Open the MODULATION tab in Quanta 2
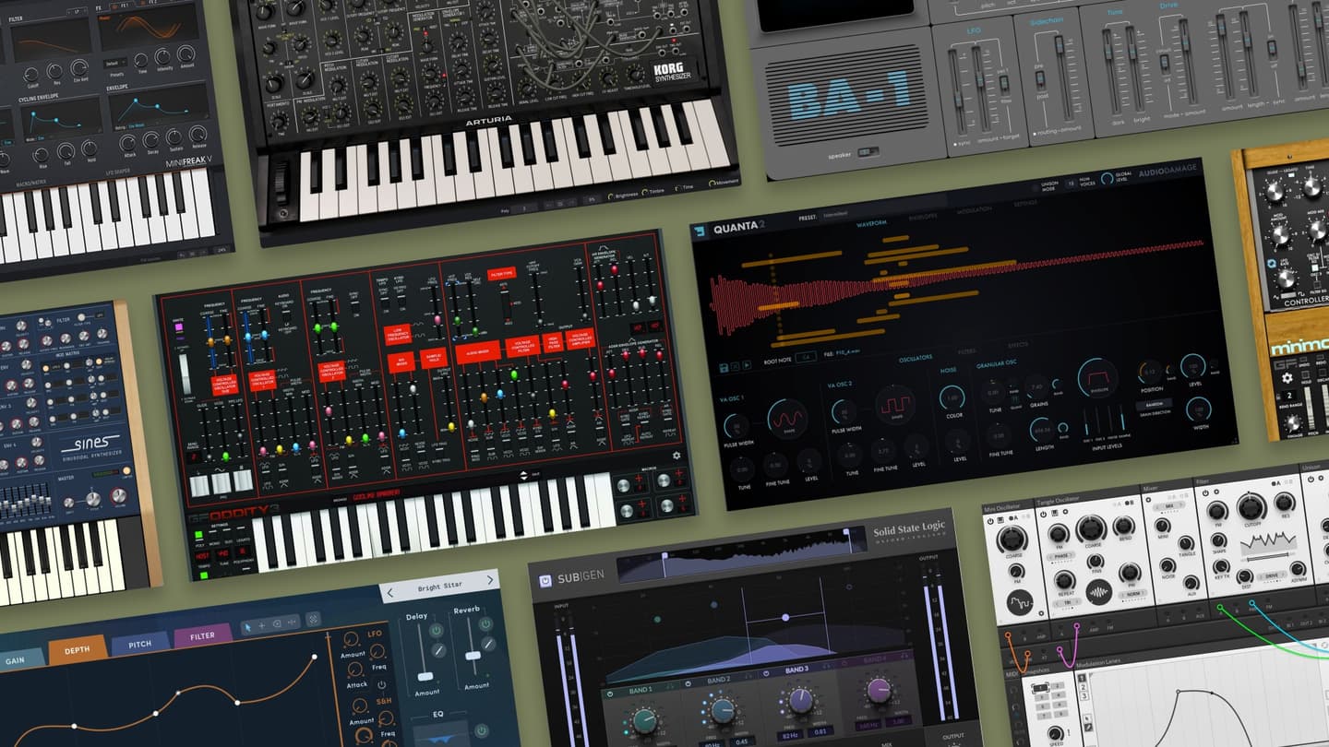 point(974,209)
